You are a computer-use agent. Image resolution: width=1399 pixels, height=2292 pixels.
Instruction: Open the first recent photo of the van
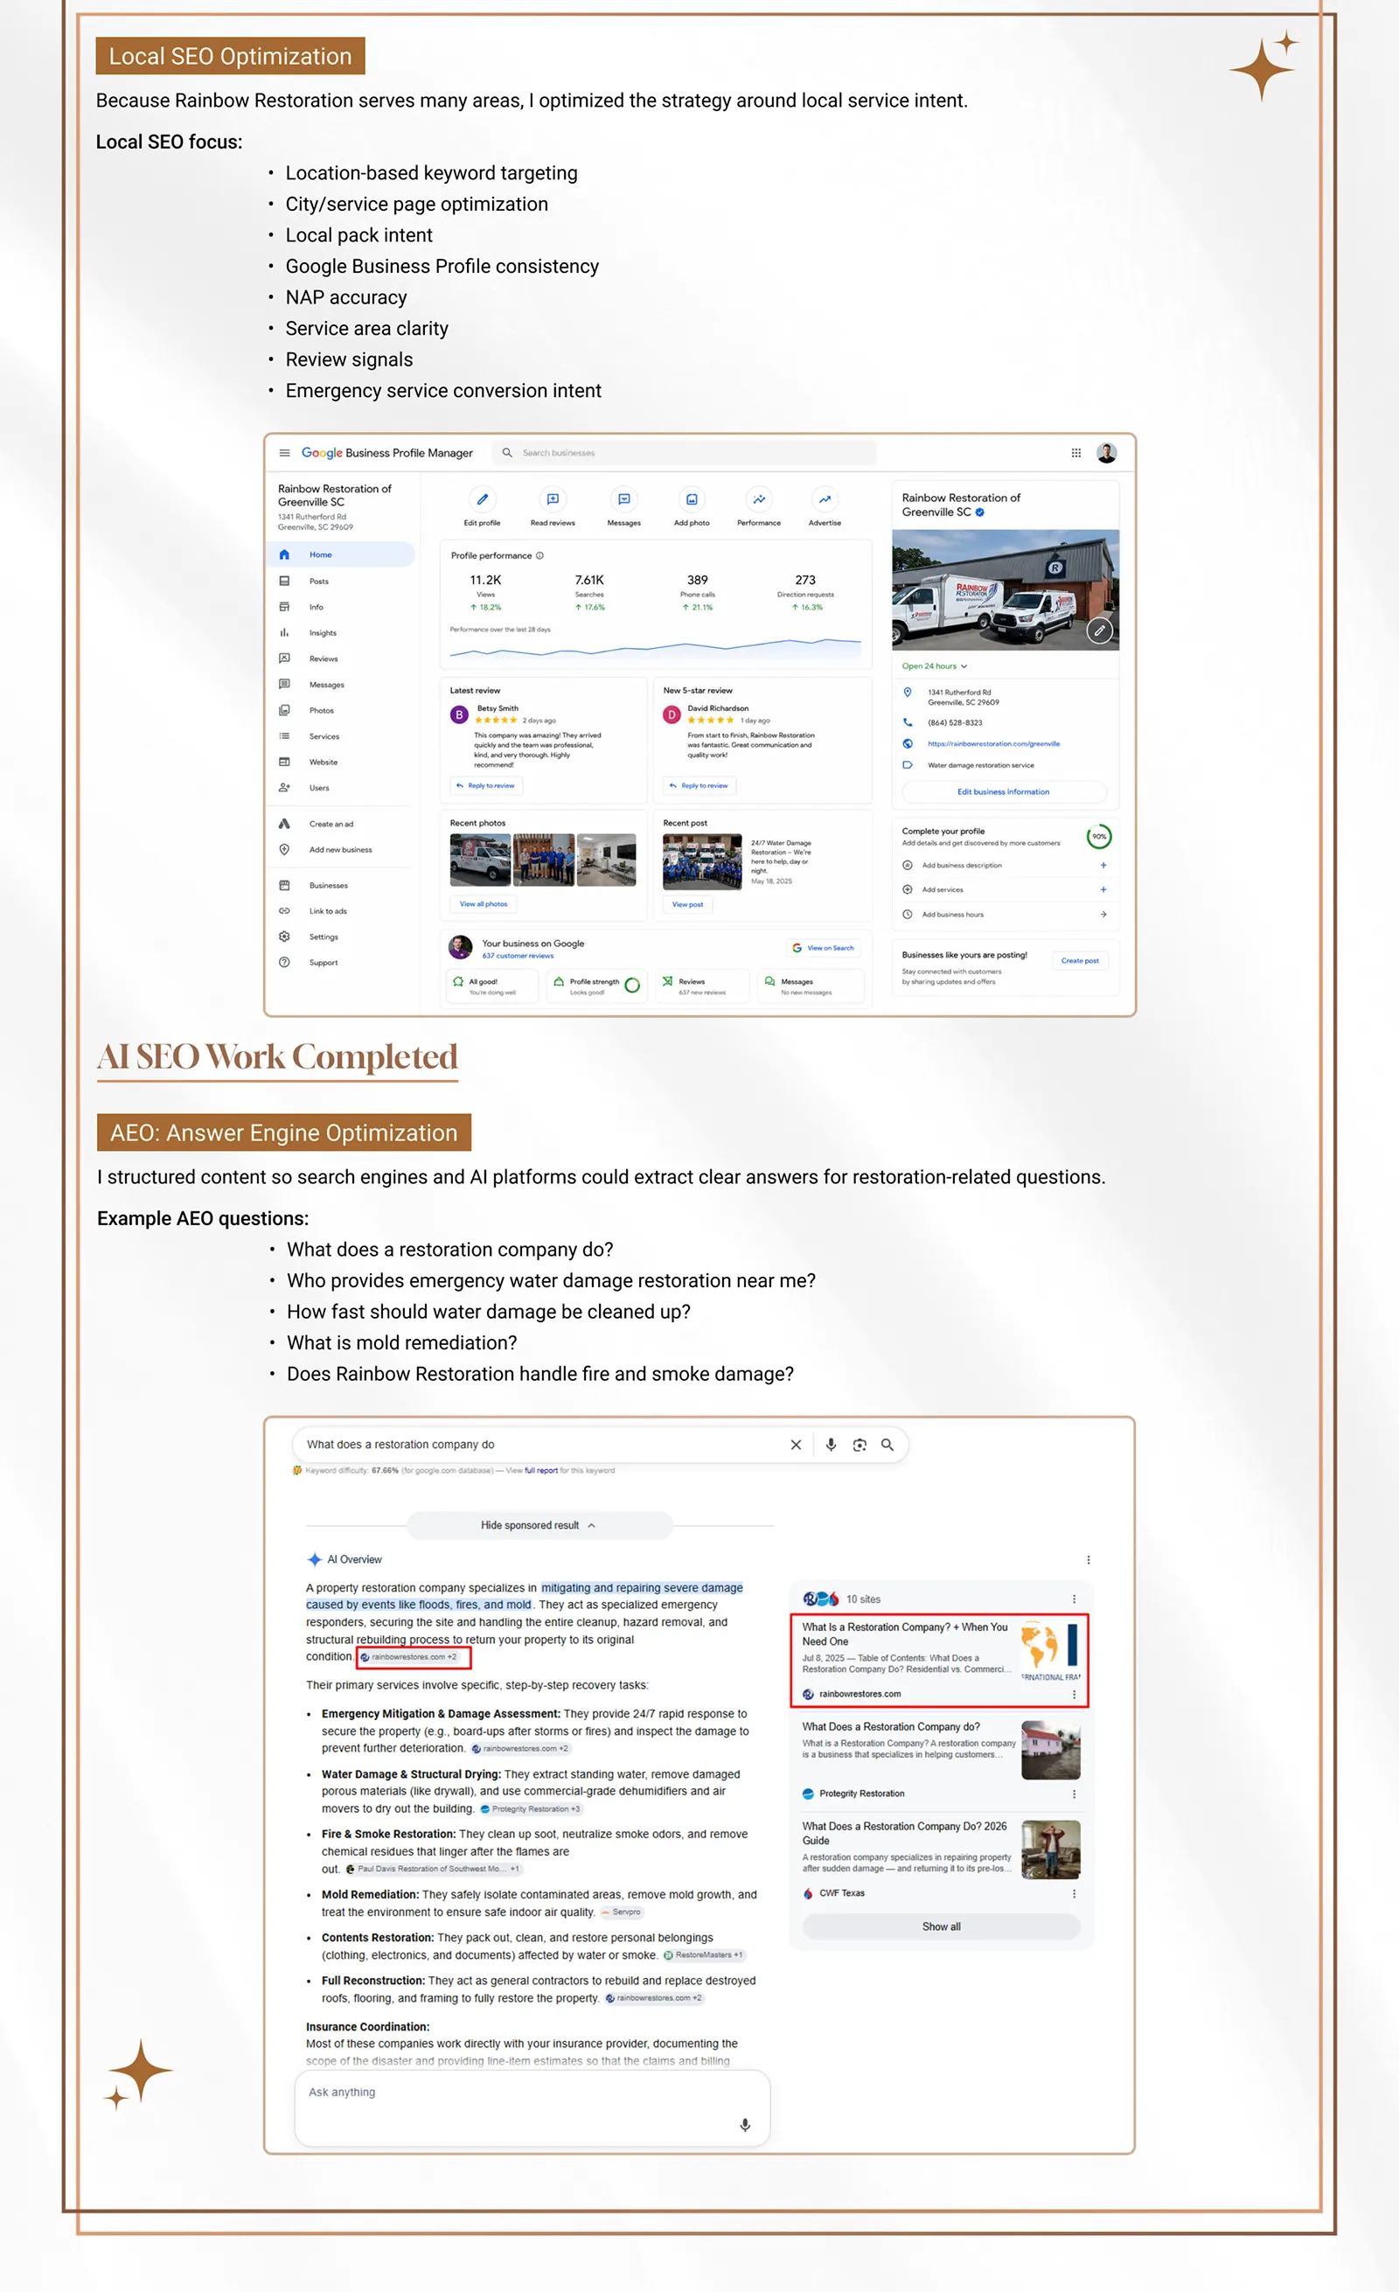(x=480, y=860)
